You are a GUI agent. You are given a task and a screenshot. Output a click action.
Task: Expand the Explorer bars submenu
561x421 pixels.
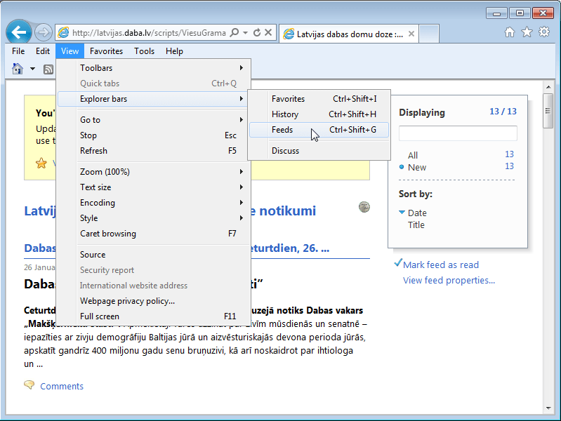pos(154,99)
